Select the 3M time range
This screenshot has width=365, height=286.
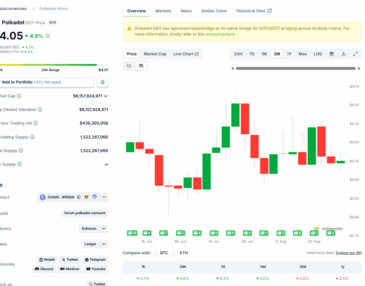pos(277,54)
